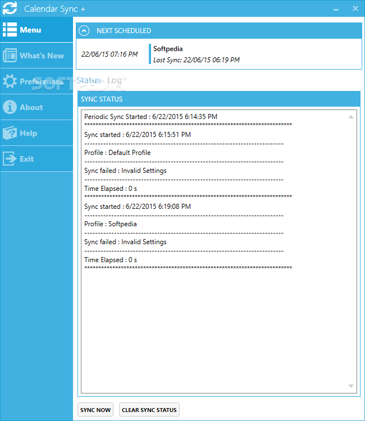Open the Help section
Viewport: 365px width, 421px height.
coord(36,133)
